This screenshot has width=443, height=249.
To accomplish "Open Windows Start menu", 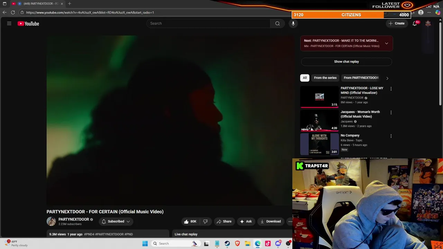I will [145, 243].
